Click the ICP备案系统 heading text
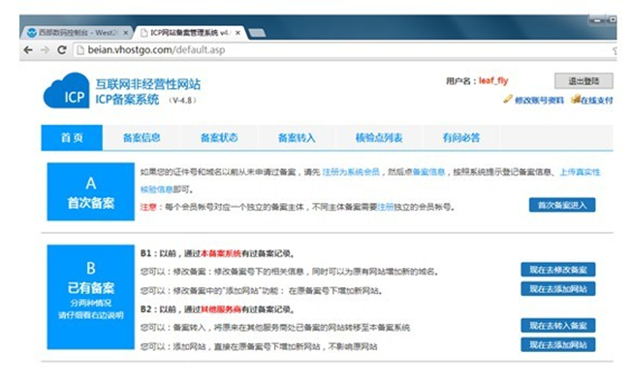The image size is (630, 381). [127, 100]
